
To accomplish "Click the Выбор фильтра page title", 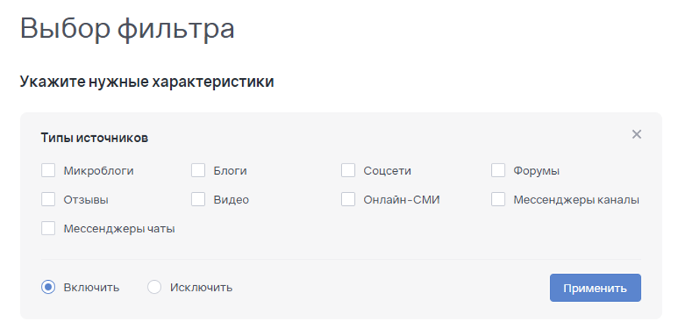I will [127, 28].
